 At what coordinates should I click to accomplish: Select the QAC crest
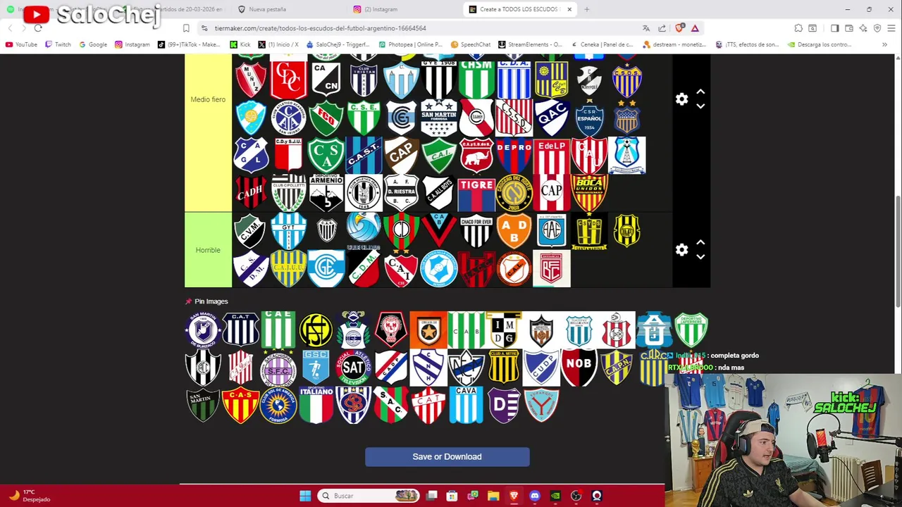click(x=552, y=118)
